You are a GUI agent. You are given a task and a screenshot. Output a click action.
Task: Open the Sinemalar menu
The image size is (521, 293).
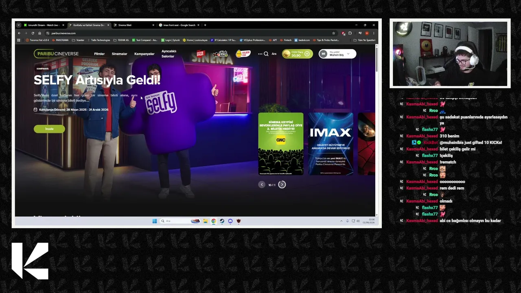coord(120,54)
